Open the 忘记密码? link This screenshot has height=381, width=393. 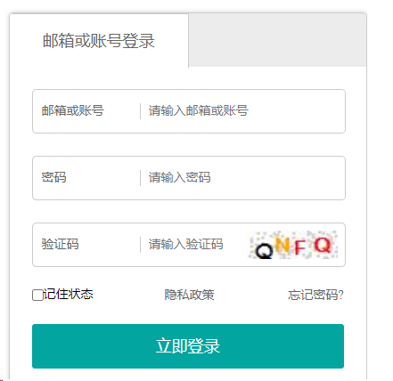tap(315, 295)
